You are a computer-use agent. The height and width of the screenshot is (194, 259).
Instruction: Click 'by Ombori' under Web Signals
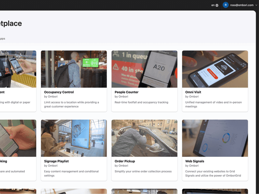tap(192, 166)
